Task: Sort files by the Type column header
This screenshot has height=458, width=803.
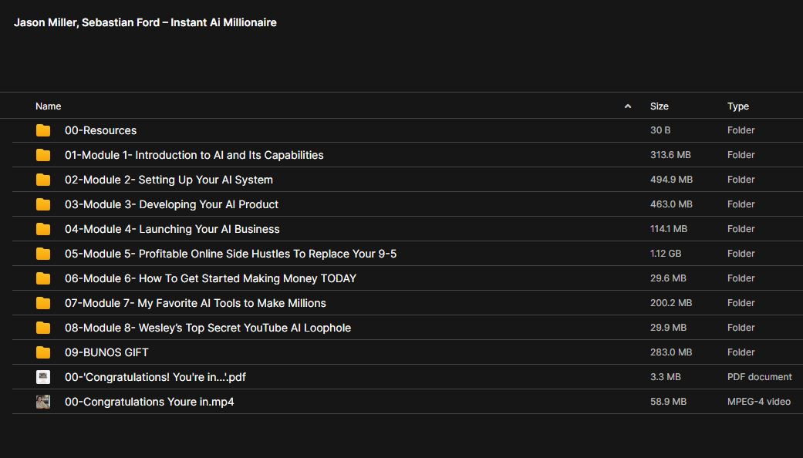Action: tap(738, 106)
